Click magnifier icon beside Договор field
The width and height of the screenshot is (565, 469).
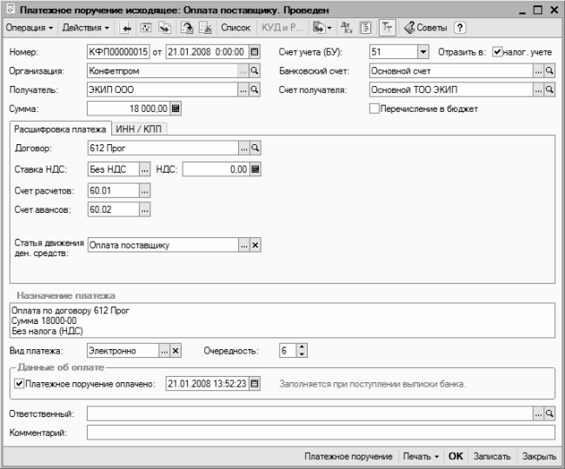point(255,149)
